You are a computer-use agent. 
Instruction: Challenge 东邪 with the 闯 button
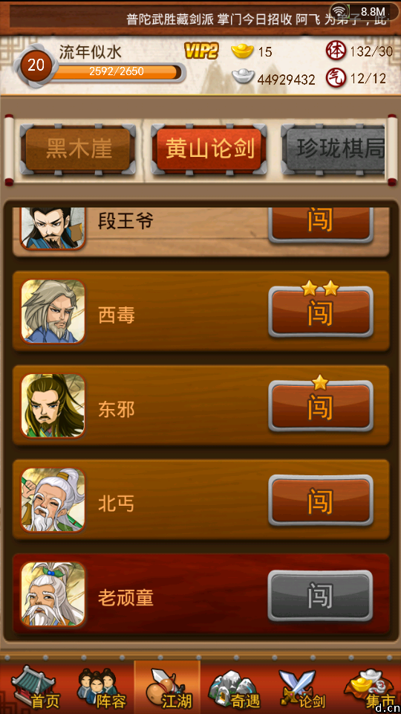[321, 406]
